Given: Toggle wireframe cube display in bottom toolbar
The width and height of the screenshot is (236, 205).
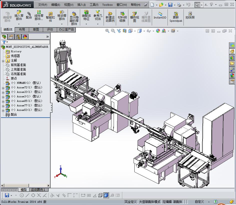Looking at the screenshot, I should (100, 195).
